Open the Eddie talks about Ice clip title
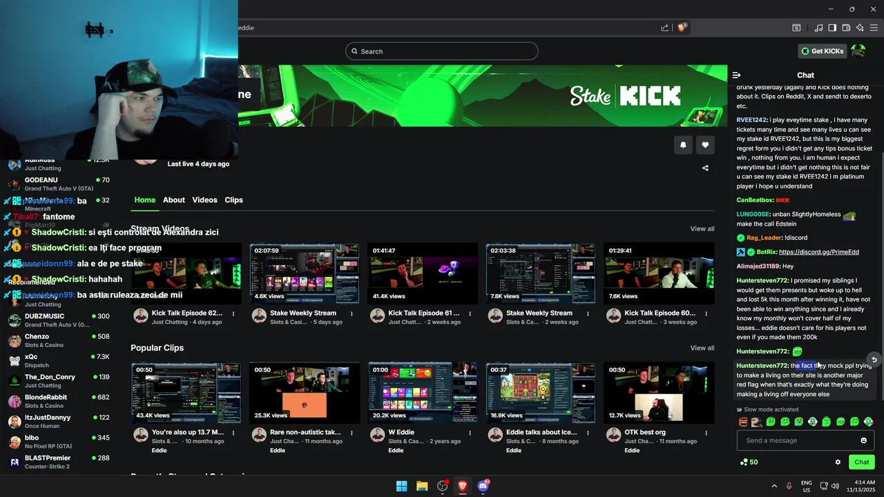884x497 pixels. [x=541, y=432]
